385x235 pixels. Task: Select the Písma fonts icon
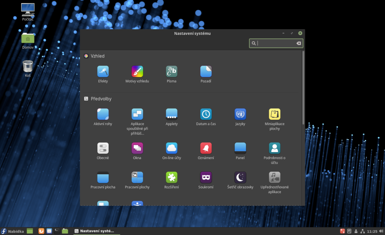(171, 72)
